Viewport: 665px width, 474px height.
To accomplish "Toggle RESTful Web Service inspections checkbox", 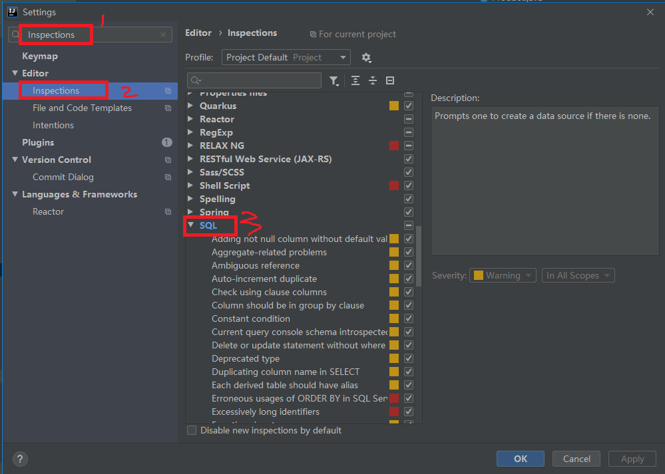I will click(409, 159).
